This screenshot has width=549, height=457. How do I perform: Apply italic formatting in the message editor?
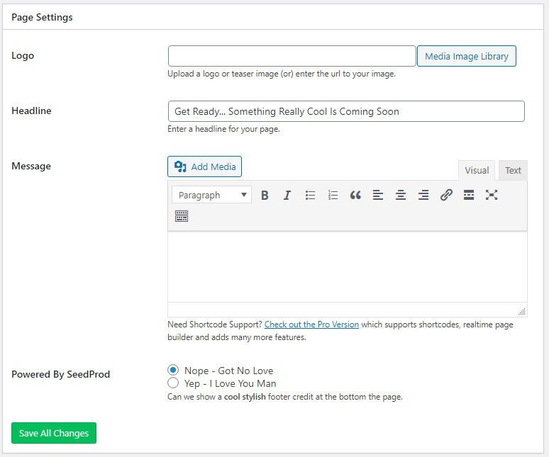click(x=287, y=195)
